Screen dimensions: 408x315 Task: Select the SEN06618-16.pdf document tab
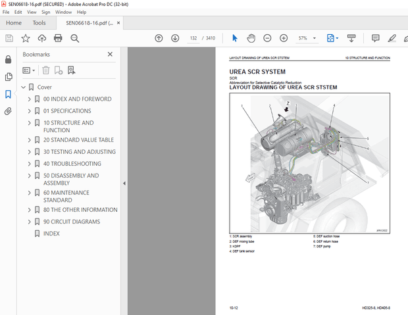click(89, 23)
